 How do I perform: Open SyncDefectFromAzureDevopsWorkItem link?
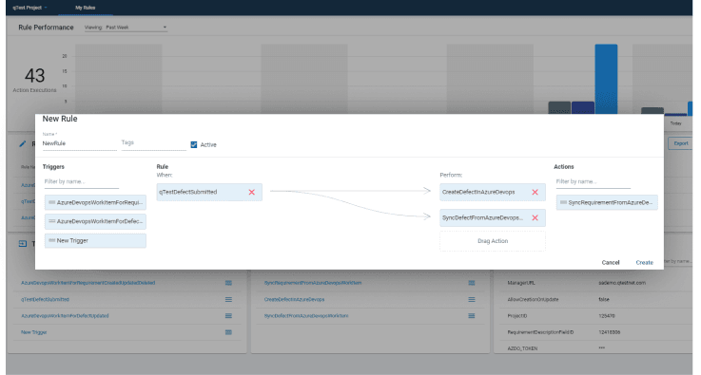coord(306,315)
